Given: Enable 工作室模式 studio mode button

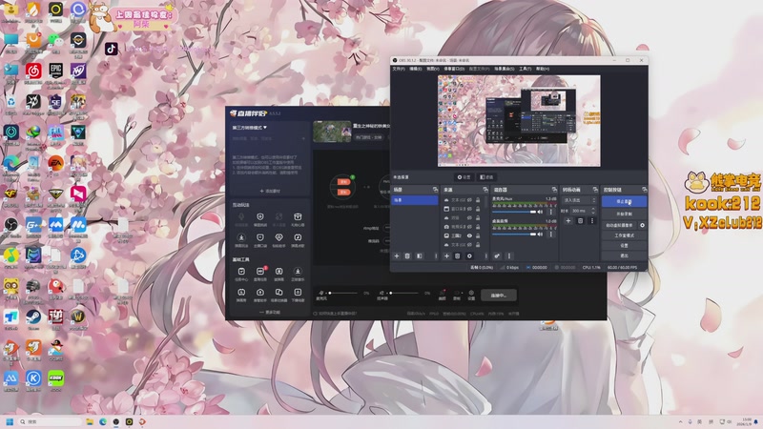Looking at the screenshot, I should click(x=624, y=235).
